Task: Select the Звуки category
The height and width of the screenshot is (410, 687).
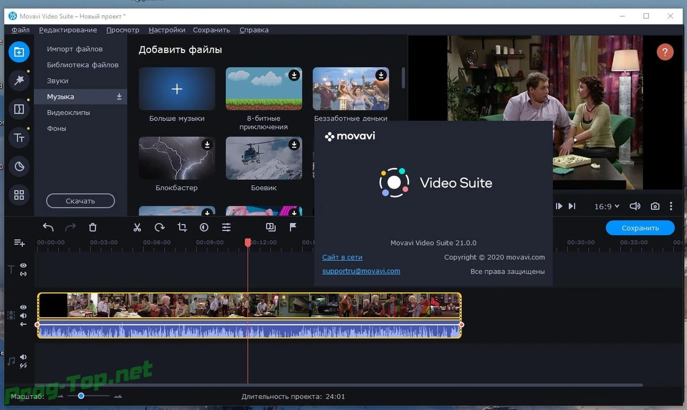Action: coord(58,81)
